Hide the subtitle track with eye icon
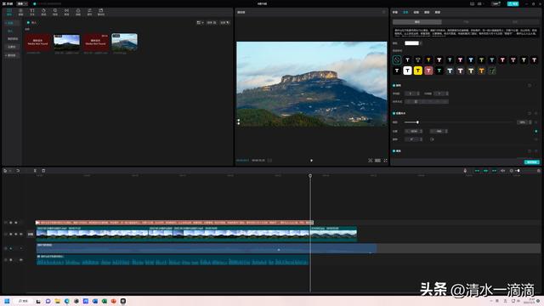 [x=16, y=223]
